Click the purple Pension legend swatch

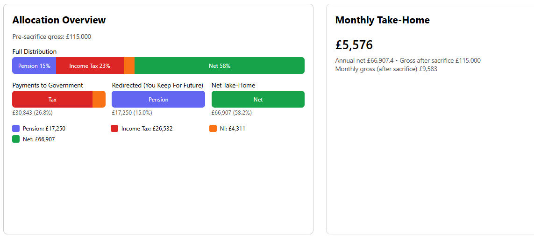pyautogui.click(x=16, y=129)
